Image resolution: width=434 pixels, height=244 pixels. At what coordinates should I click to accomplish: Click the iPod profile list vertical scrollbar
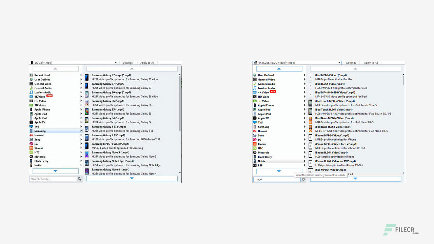click(x=403, y=80)
